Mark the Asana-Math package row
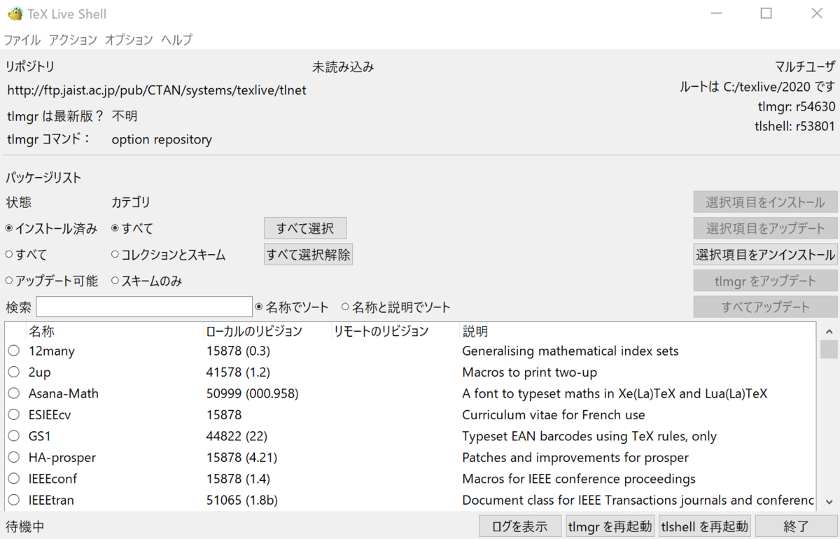Viewport: 840px width, 539px height. pyautogui.click(x=14, y=393)
